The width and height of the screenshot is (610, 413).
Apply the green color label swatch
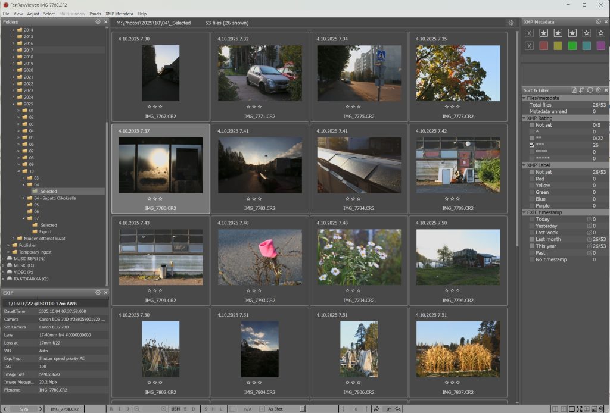tap(572, 46)
